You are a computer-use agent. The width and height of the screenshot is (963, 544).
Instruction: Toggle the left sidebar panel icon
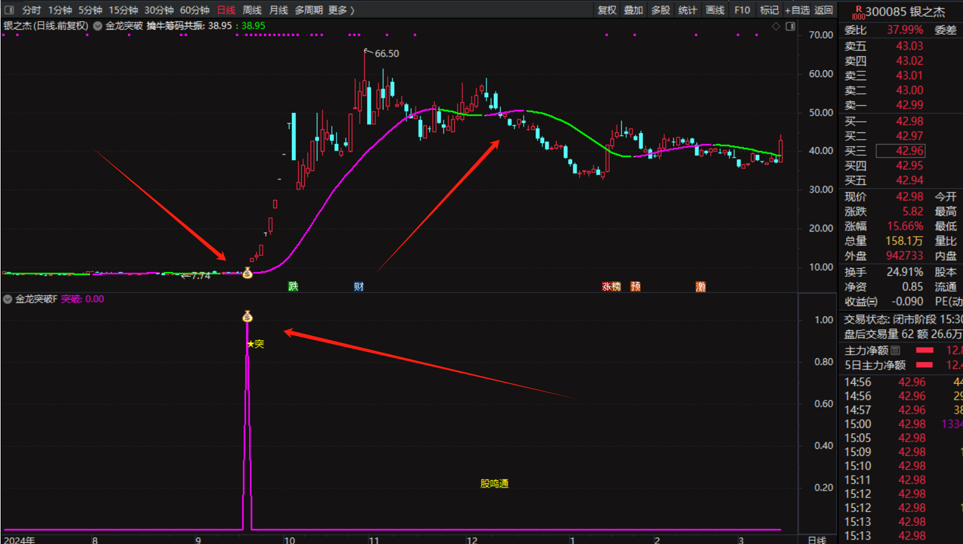pos(9,10)
